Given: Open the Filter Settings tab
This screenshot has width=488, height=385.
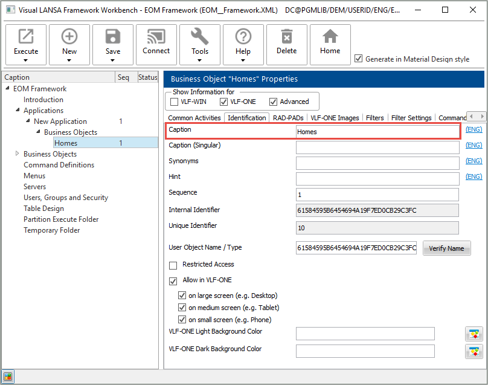Looking at the screenshot, I should [x=411, y=118].
